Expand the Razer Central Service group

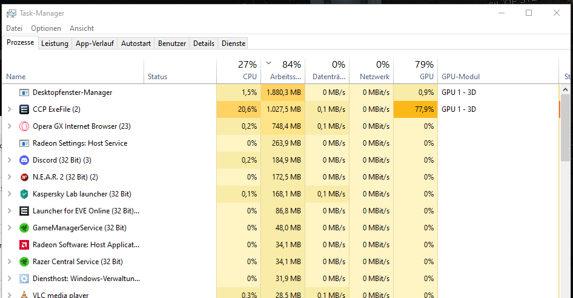(10, 262)
